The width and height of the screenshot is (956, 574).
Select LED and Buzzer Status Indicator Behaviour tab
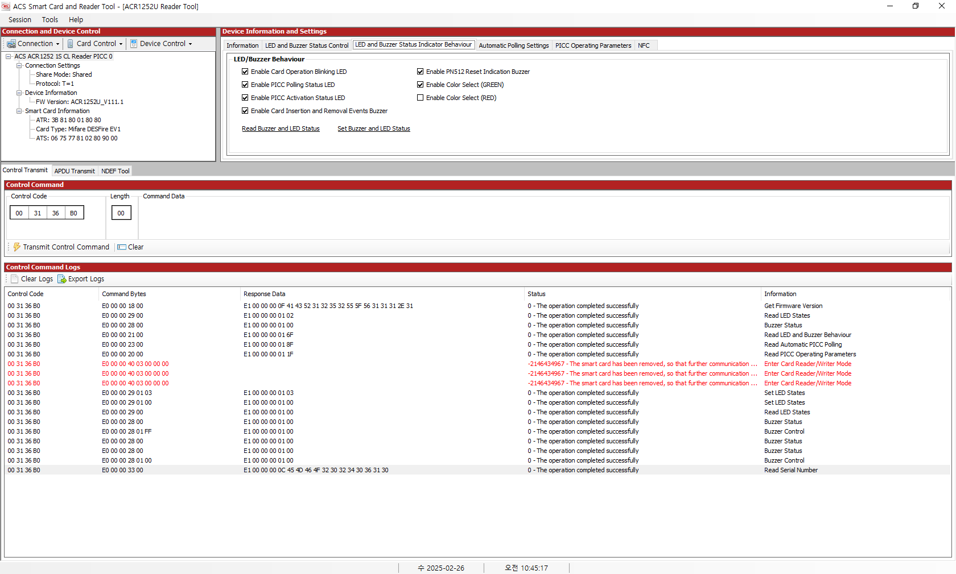click(x=414, y=44)
